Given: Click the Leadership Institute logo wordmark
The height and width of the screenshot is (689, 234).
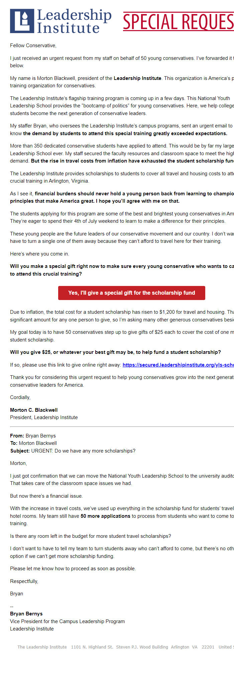Looking at the screenshot, I should pos(74,21).
